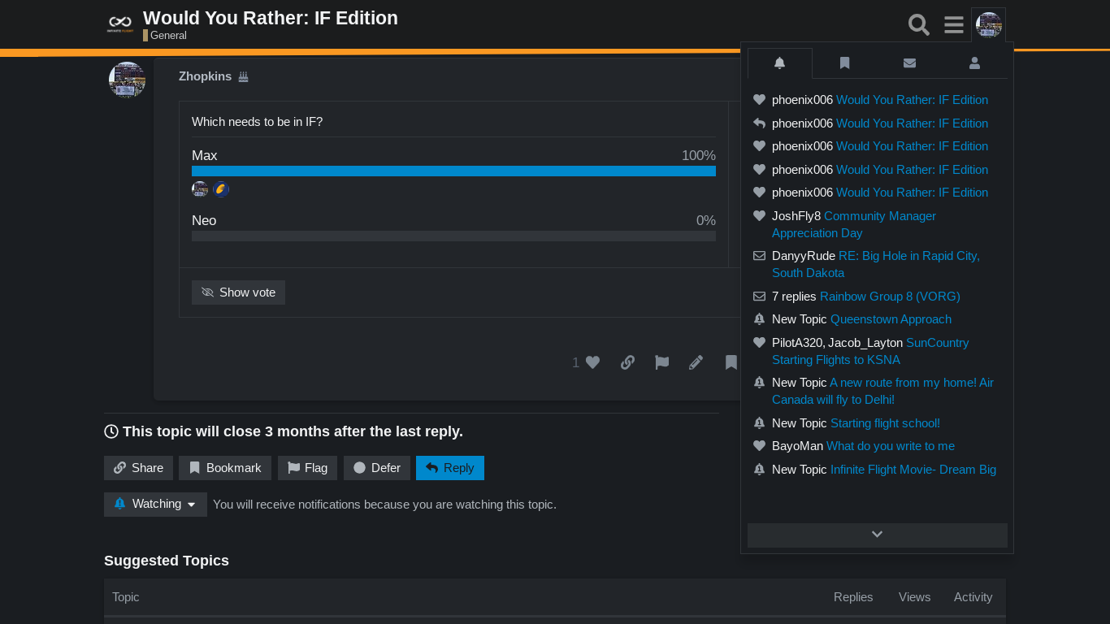The image size is (1110, 624).
Task: Click bell icon beside Air Canada notification
Action: 759,383
